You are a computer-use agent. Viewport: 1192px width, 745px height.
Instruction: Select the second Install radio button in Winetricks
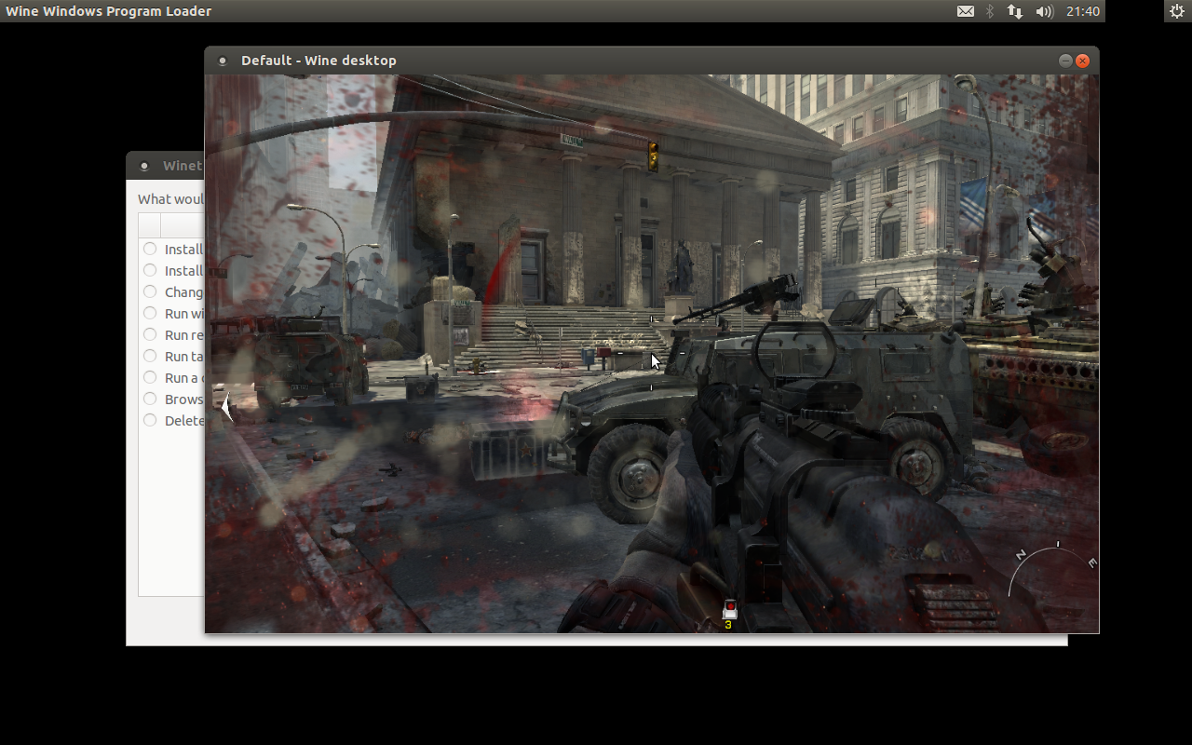(x=150, y=270)
